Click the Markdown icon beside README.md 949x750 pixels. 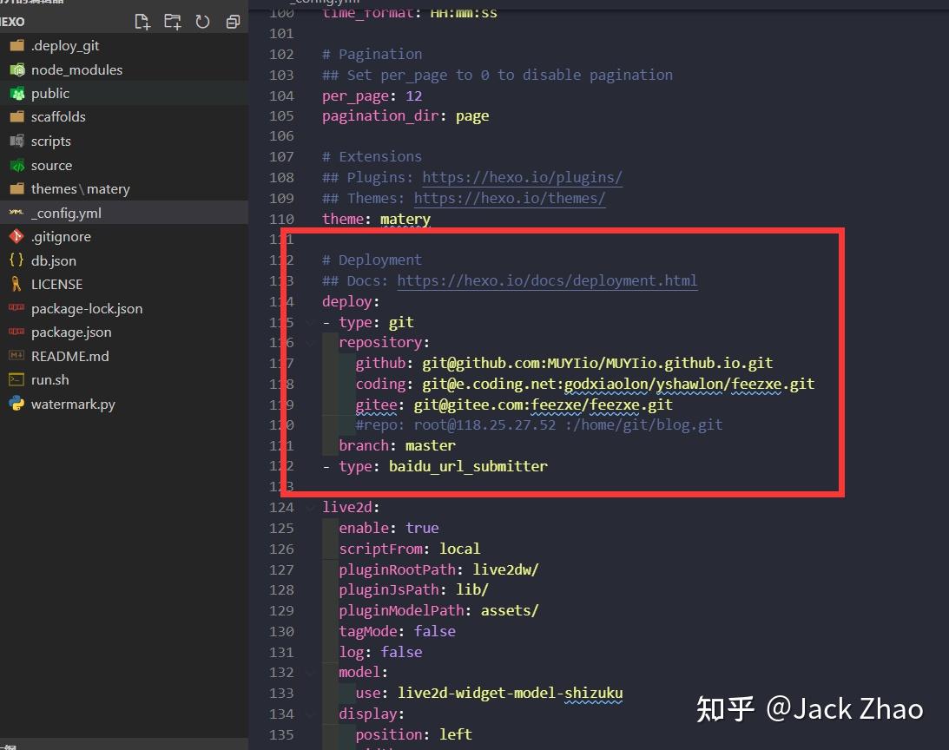click(17, 356)
